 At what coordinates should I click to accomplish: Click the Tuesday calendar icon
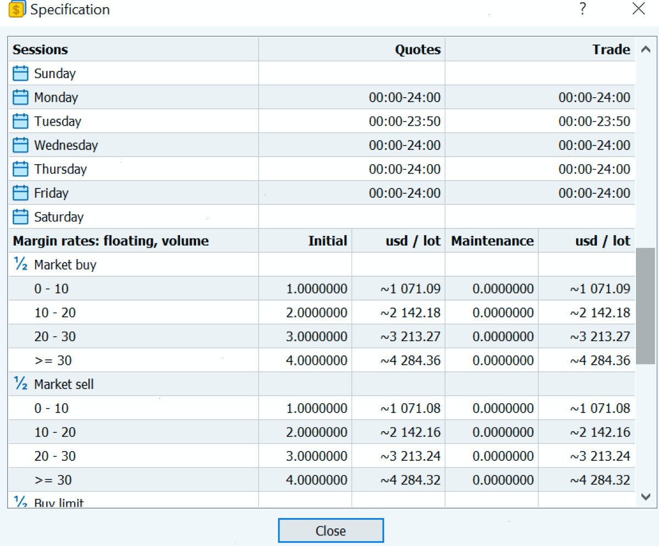(20, 121)
